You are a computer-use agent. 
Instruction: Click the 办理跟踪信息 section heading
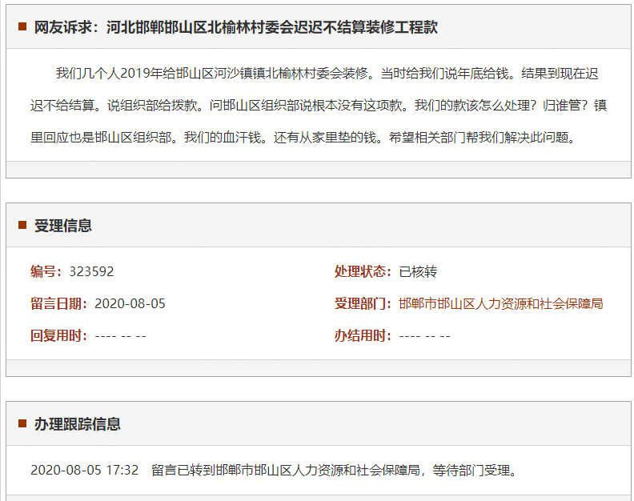(78, 424)
